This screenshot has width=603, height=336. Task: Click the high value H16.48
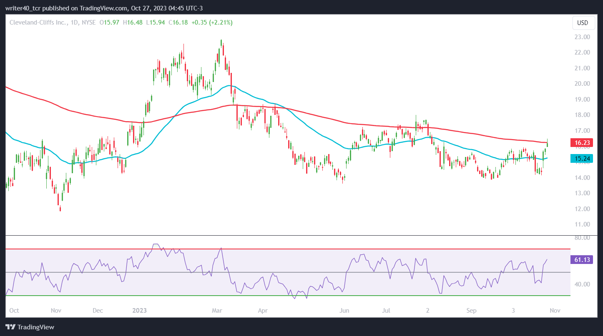(133, 22)
